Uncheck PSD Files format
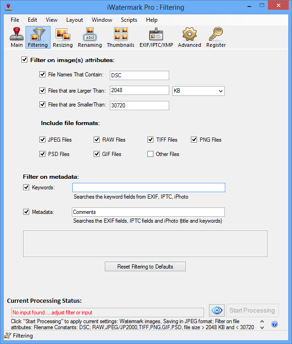 pyautogui.click(x=42, y=154)
